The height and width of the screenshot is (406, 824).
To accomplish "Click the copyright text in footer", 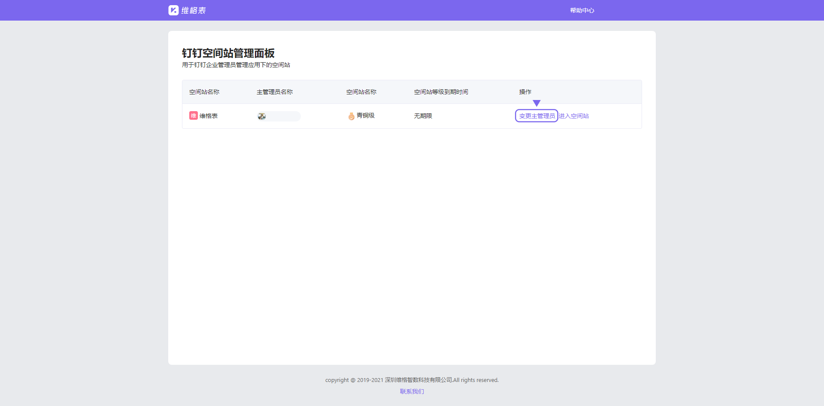I will (x=412, y=380).
